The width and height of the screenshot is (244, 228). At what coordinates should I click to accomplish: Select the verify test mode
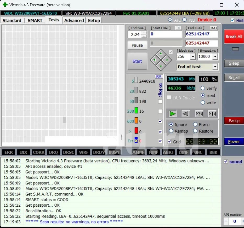pyautogui.click(x=203, y=88)
